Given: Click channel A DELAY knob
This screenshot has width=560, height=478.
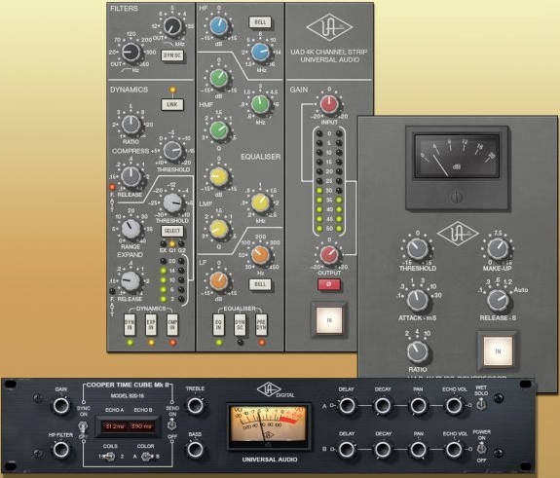Looking at the screenshot, I should point(347,406).
